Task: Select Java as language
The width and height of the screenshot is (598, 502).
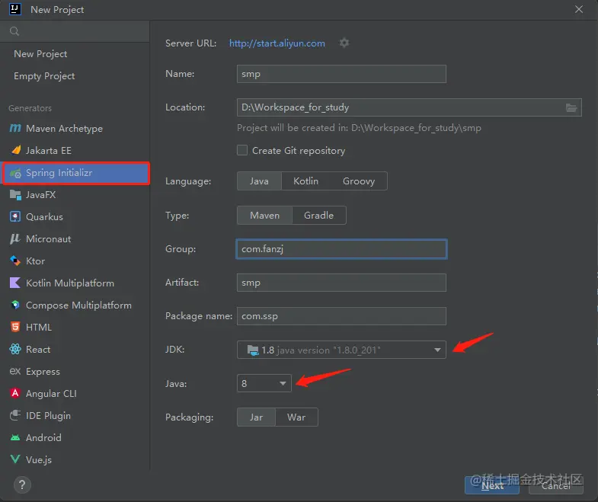Action: pos(259,181)
